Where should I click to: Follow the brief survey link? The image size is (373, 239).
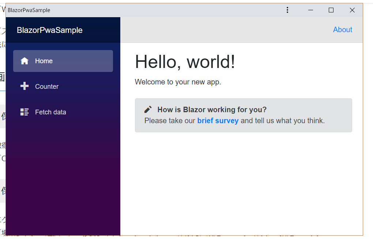[218, 121]
